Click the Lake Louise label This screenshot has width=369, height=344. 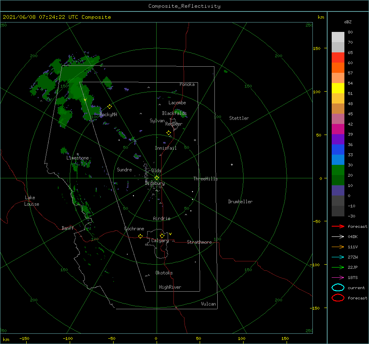(x=32, y=201)
